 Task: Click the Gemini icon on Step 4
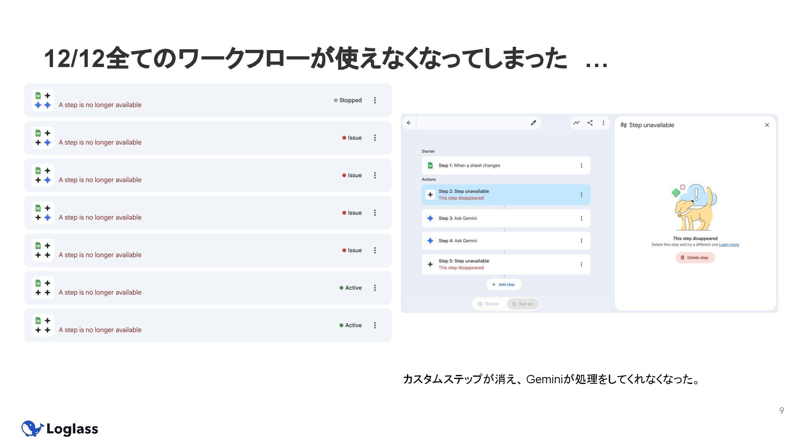click(430, 241)
